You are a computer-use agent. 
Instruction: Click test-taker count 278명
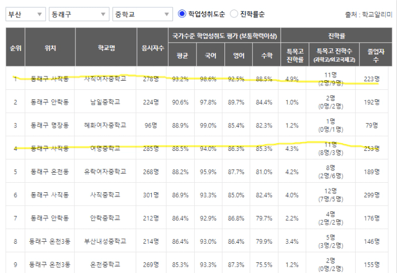(151, 79)
